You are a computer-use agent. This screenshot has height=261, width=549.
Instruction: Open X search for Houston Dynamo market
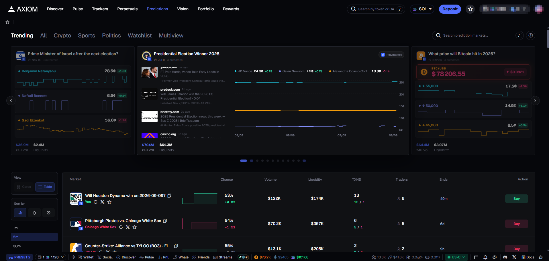point(102,202)
